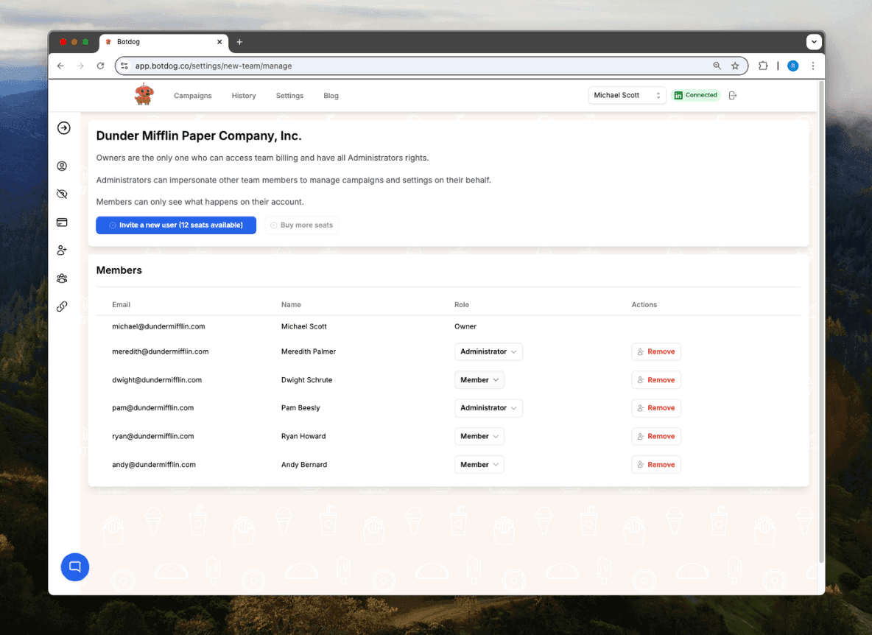The width and height of the screenshot is (872, 635).
Task: Close the Botdog browser tab
Action: pyautogui.click(x=219, y=42)
